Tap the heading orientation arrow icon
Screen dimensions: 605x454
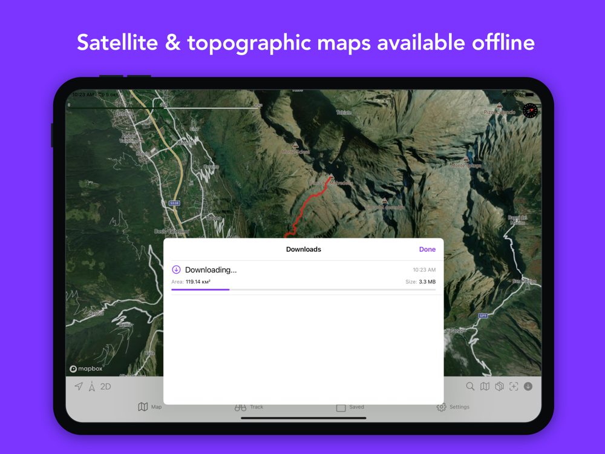92,386
